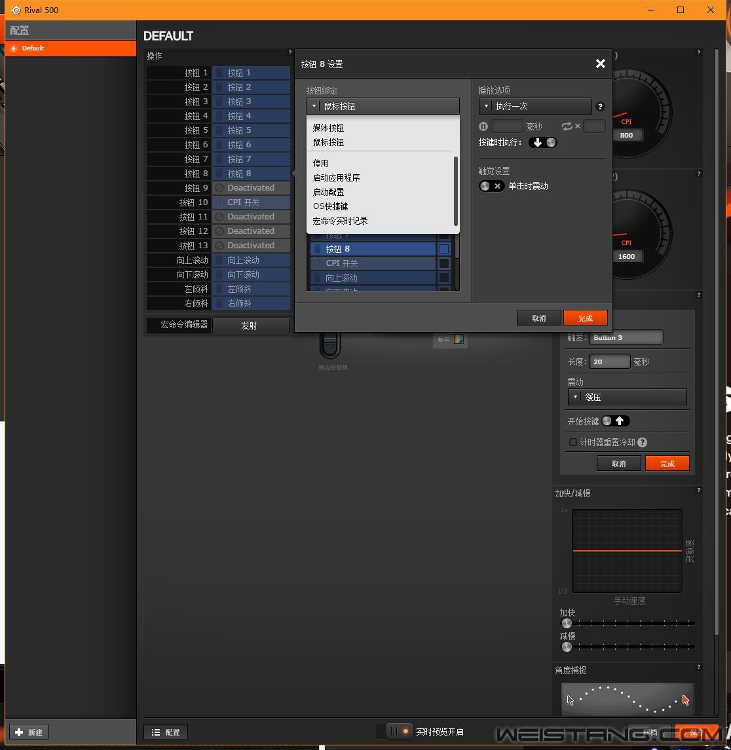Toggle 单击时震动 haptic switch
This screenshot has width=731, height=750.
pos(491,186)
